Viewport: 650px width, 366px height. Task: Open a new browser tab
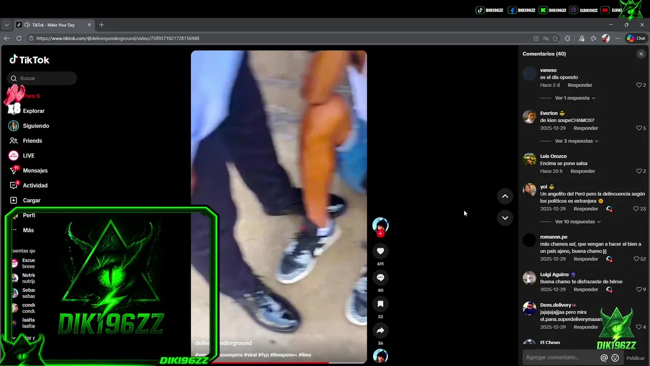coord(101,25)
